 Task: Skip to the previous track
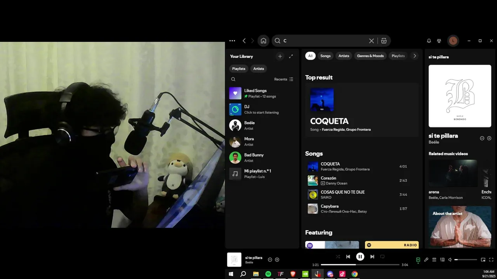click(348, 257)
